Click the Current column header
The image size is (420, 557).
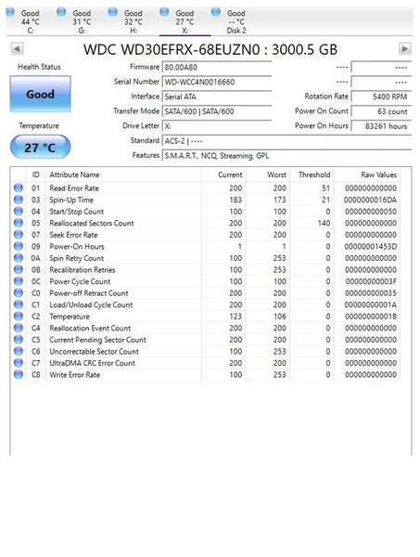click(223, 175)
